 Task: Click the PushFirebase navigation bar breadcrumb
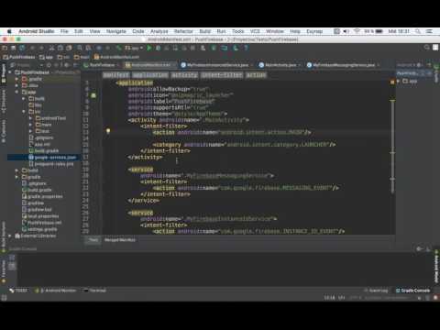click(19, 57)
